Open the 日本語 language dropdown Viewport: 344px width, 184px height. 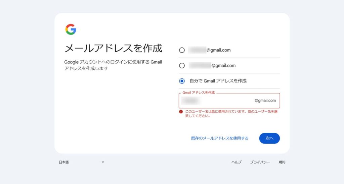(81, 162)
